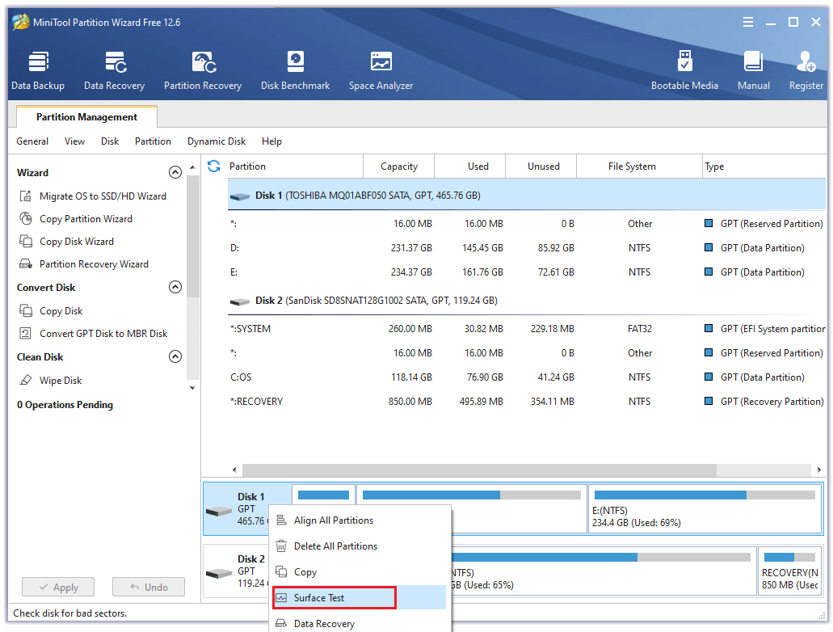Sort by the Capacity column header
Image resolution: width=833 pixels, height=632 pixels.
click(399, 166)
